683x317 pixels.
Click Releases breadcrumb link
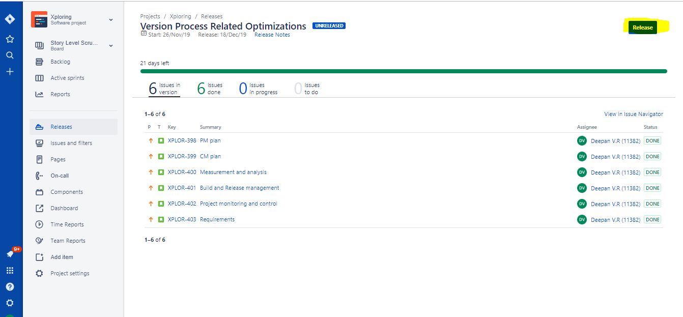click(x=212, y=16)
